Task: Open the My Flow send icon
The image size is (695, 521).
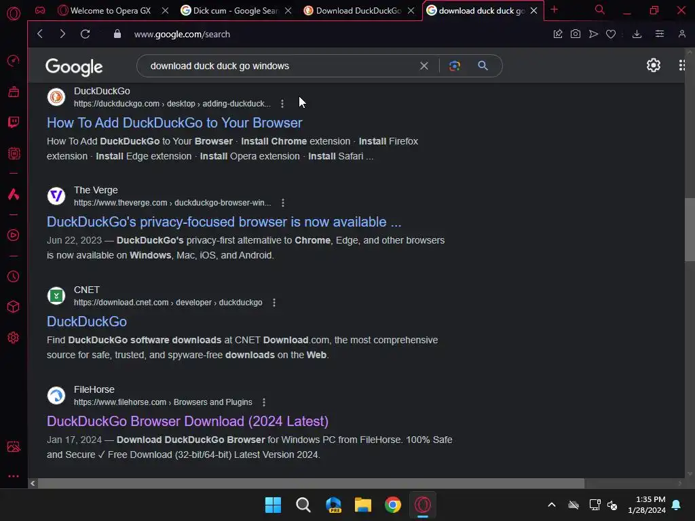Action: (x=593, y=34)
